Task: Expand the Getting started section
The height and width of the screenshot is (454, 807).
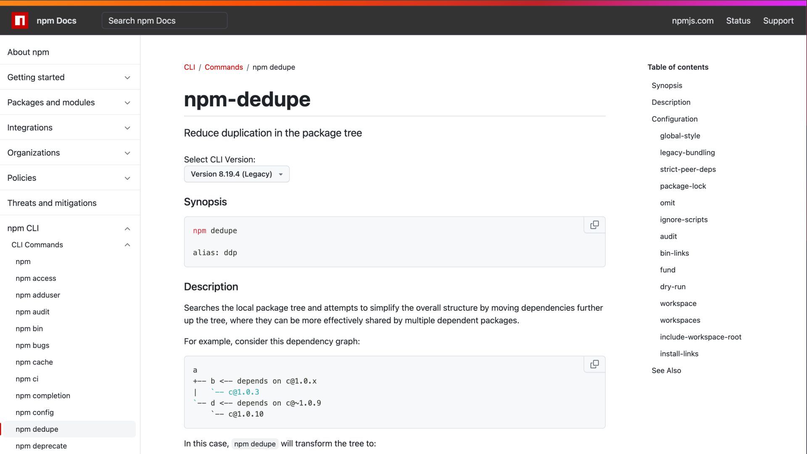Action: tap(127, 77)
